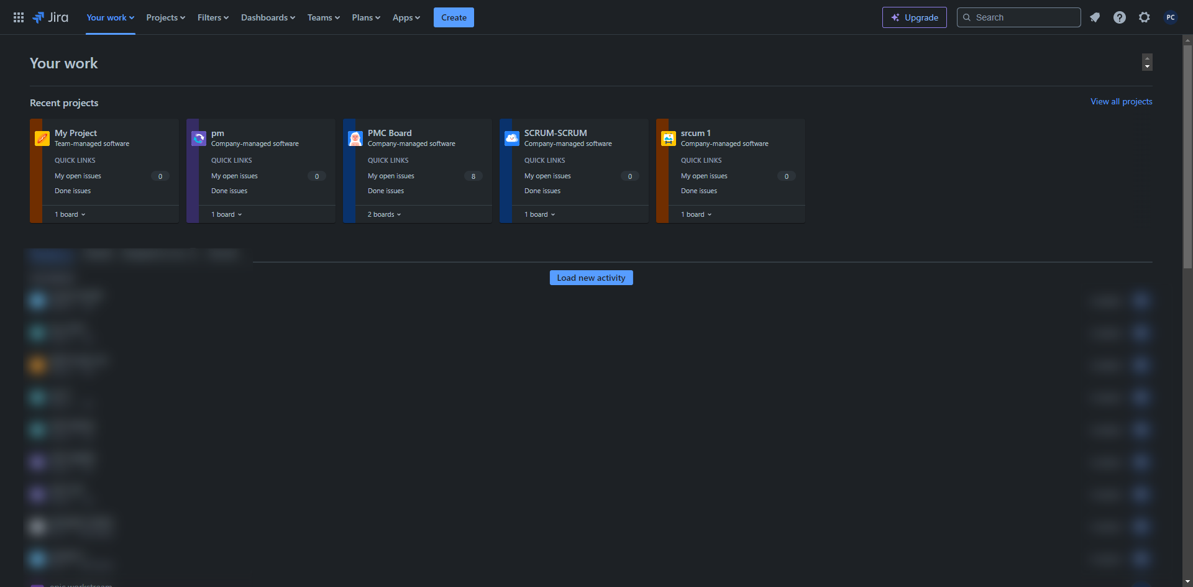This screenshot has width=1193, height=587.
Task: Expand the pm project board dropdown
Action: pyautogui.click(x=227, y=214)
